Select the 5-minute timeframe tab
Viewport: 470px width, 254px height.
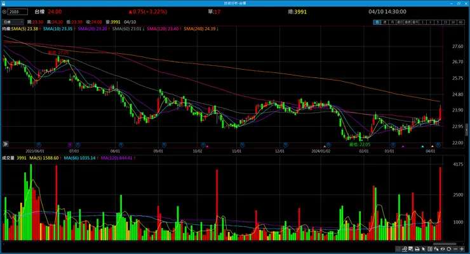(x=438, y=22)
